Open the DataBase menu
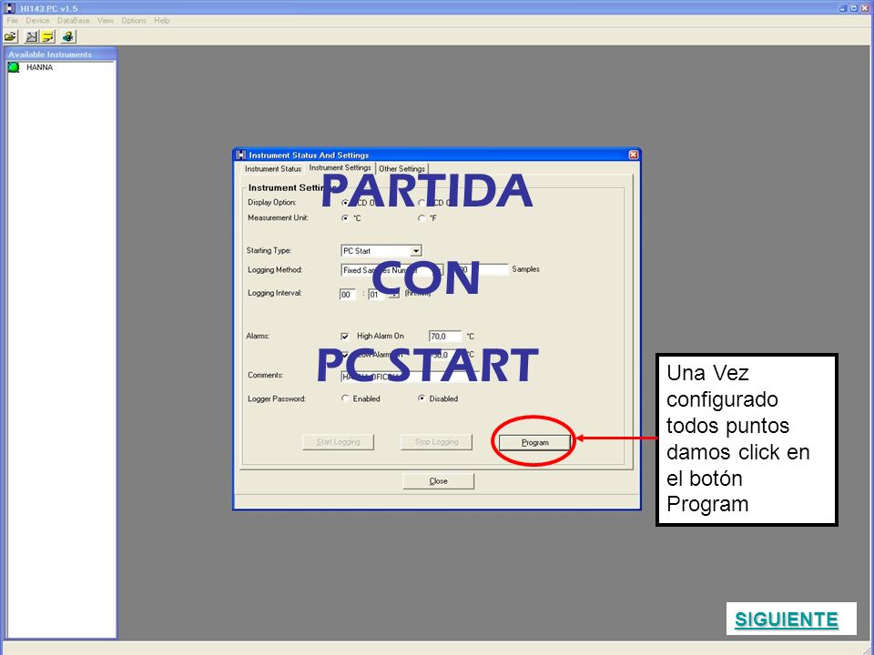874x655 pixels. click(73, 21)
